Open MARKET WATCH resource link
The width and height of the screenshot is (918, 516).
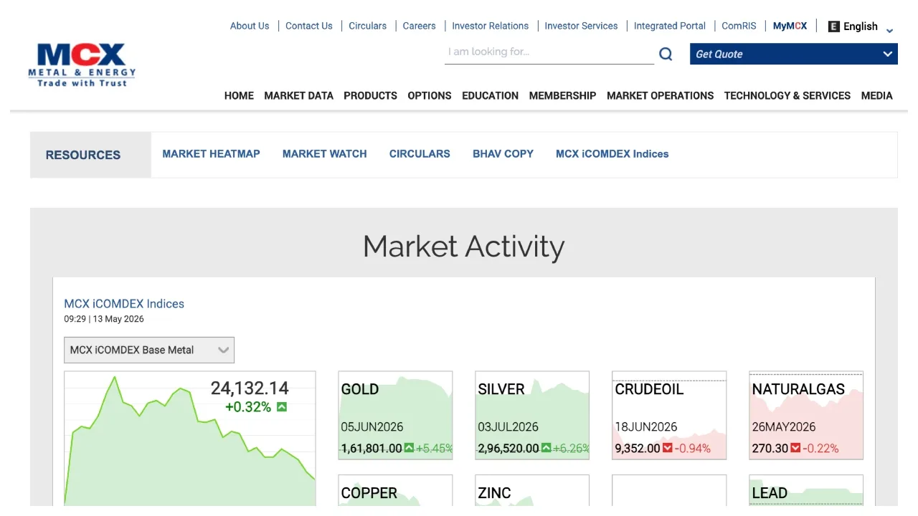324,153
